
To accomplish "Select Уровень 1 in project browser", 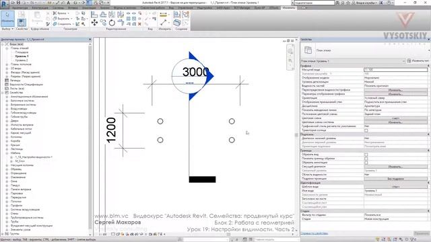I will (22, 56).
